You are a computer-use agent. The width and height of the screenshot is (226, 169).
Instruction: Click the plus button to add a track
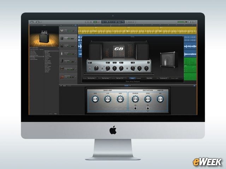61,25
